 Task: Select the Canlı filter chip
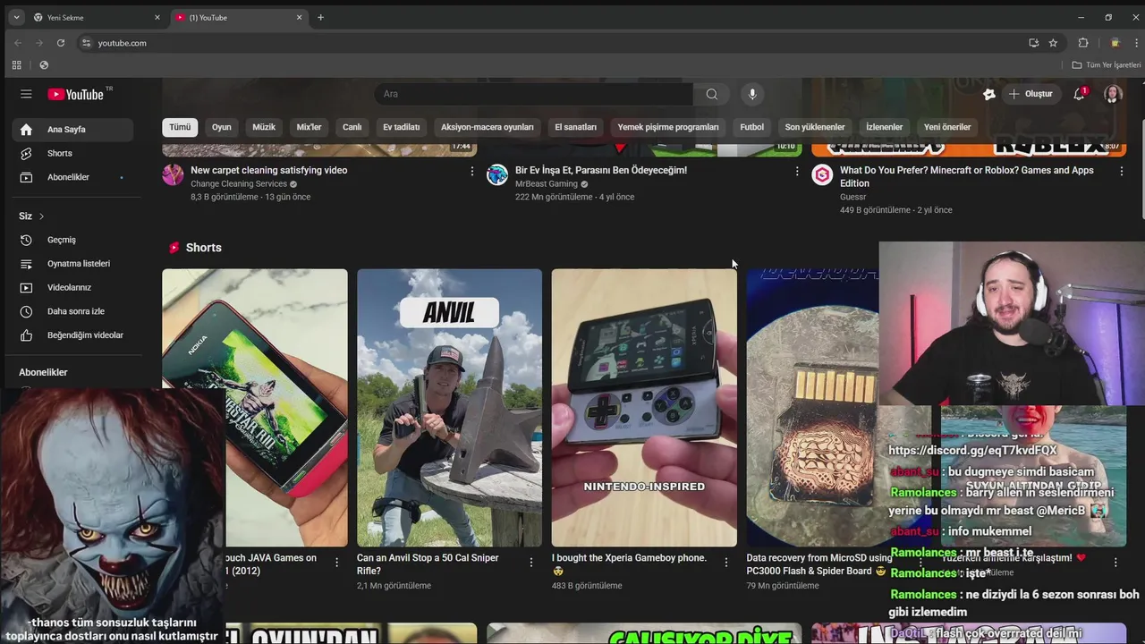[x=352, y=127]
